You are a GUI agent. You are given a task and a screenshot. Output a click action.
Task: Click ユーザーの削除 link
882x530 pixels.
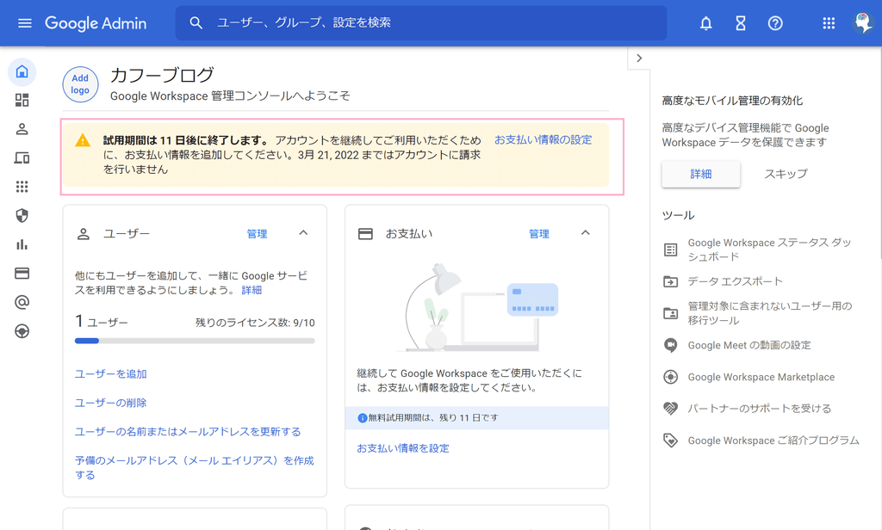coord(111,403)
